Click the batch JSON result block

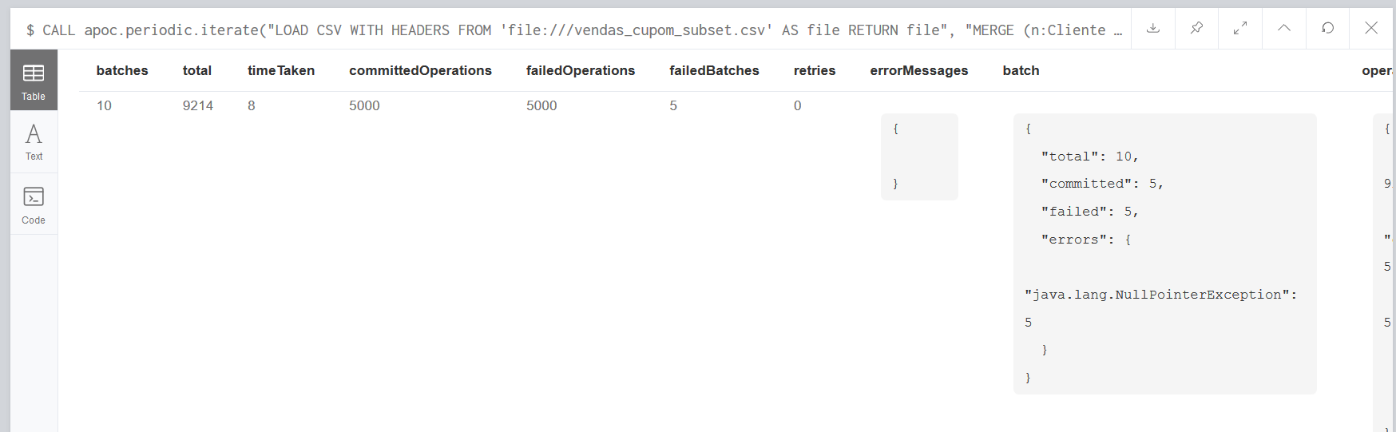(1164, 253)
